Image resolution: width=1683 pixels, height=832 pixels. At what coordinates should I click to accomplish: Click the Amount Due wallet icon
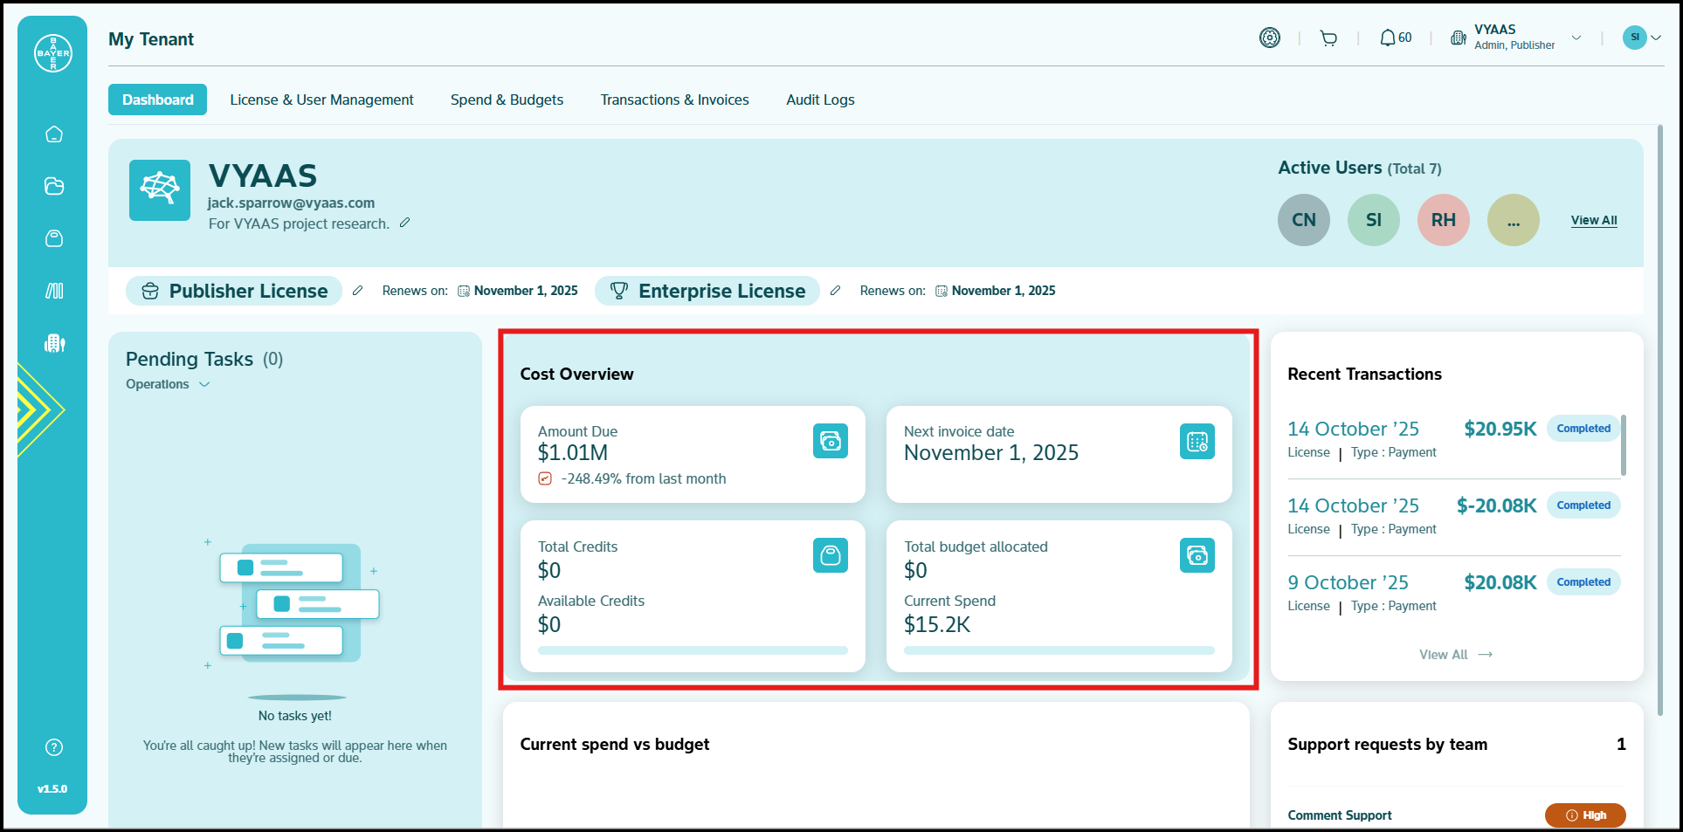coord(830,441)
